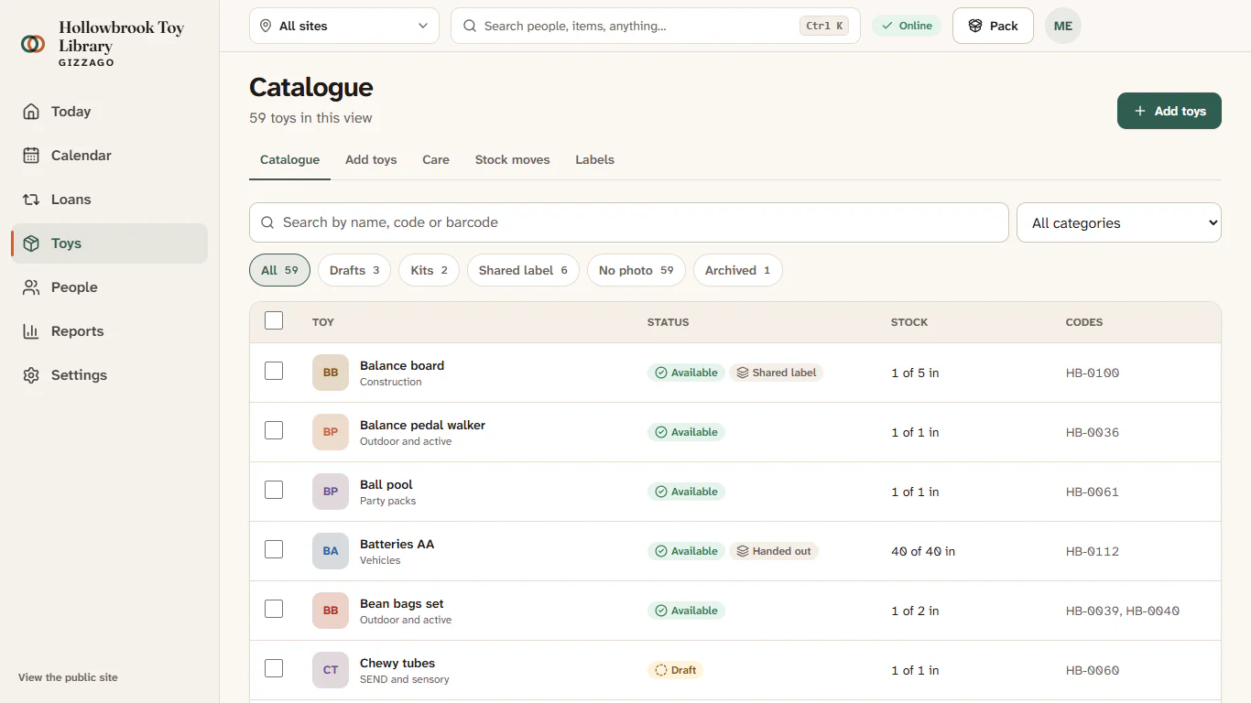Go to Calendar in sidebar
The width and height of the screenshot is (1251, 703).
(110, 156)
